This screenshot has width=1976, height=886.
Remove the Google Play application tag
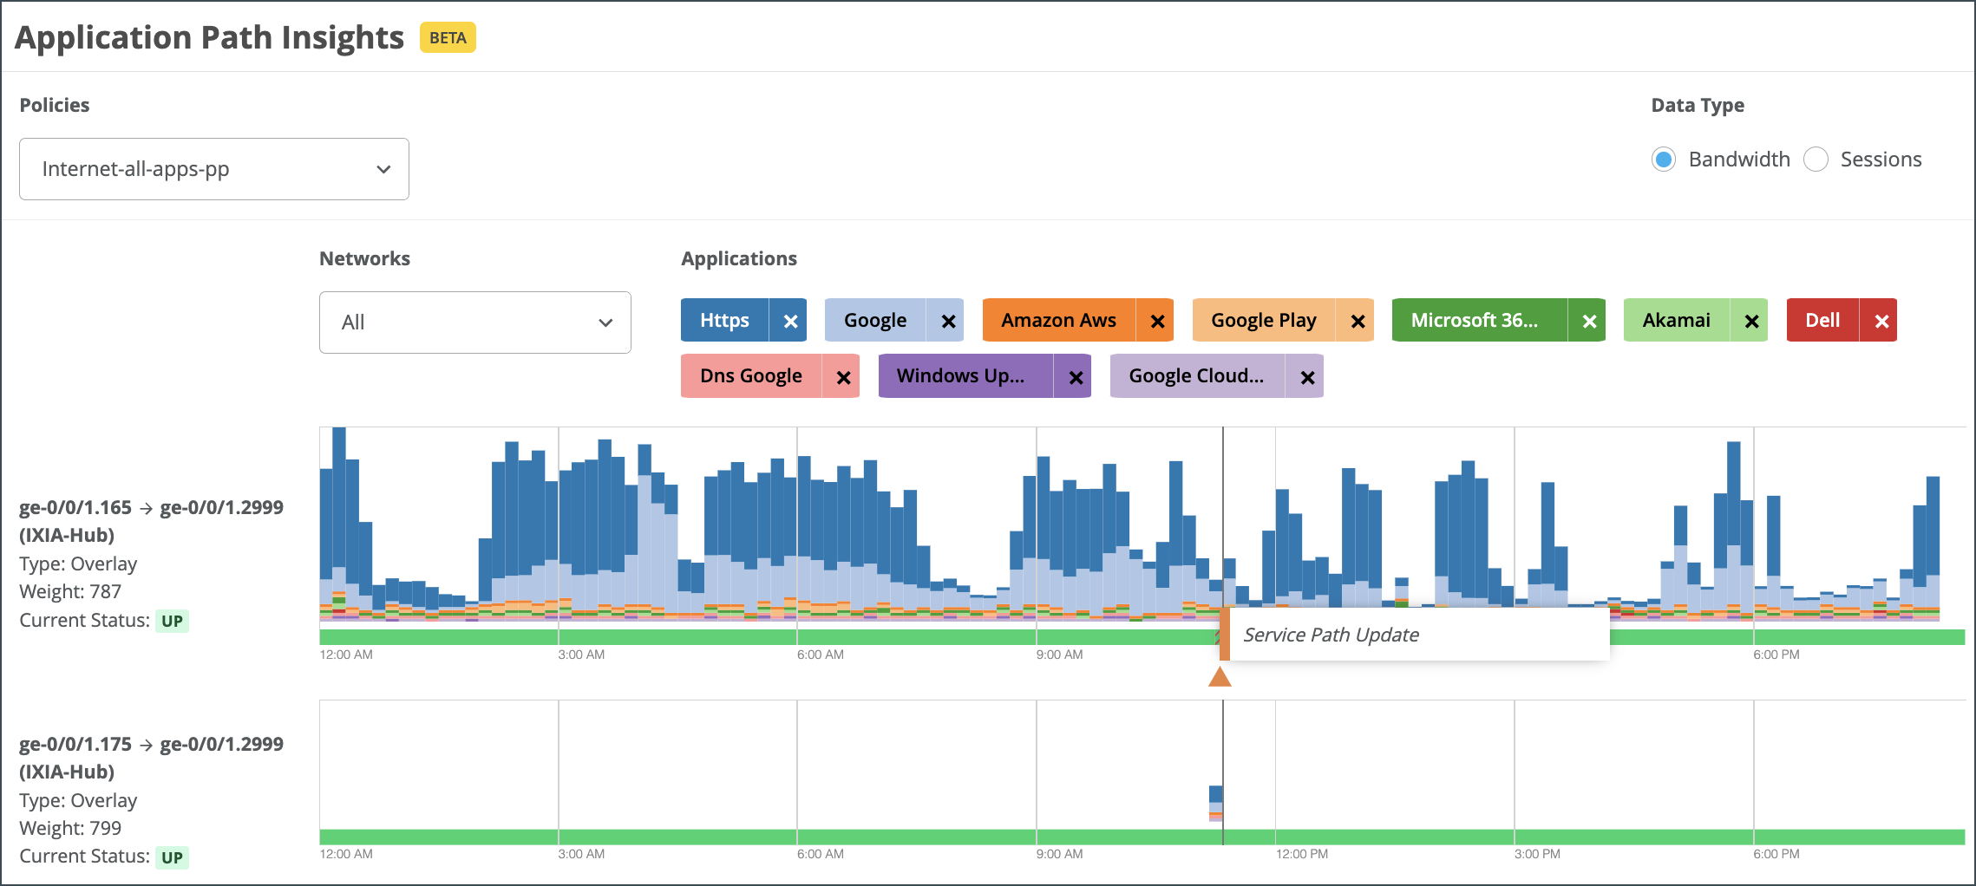coord(1357,322)
